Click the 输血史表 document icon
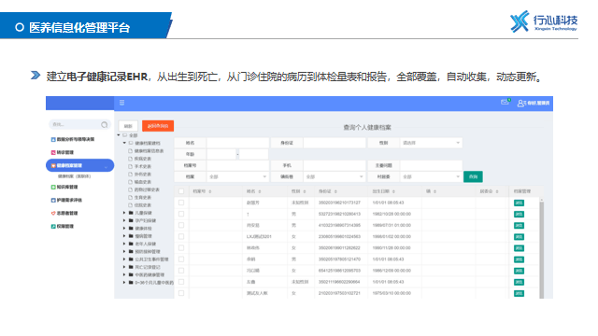This screenshot has height=336, width=598. pos(130,182)
